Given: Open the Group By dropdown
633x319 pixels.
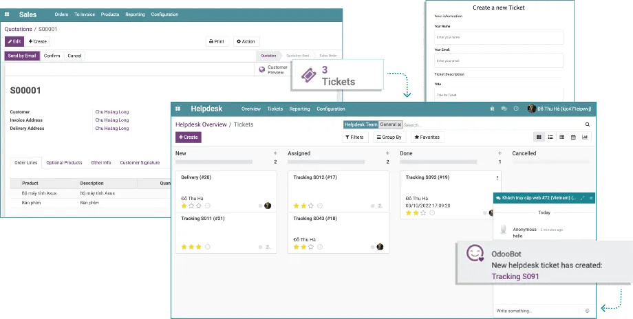Looking at the screenshot, I should click(389, 137).
